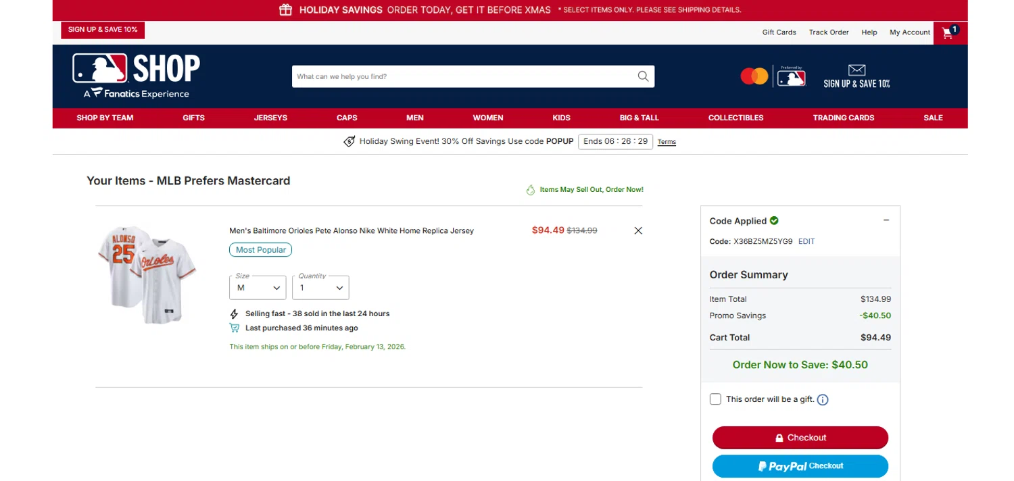Viewport: 1014px width, 481px height.
Task: Open the Trading Cards menu
Action: click(x=844, y=118)
